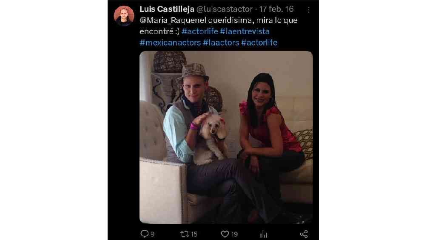Open the #laentrevista hashtag
This screenshot has width=427, height=240.
pyautogui.click(x=245, y=31)
